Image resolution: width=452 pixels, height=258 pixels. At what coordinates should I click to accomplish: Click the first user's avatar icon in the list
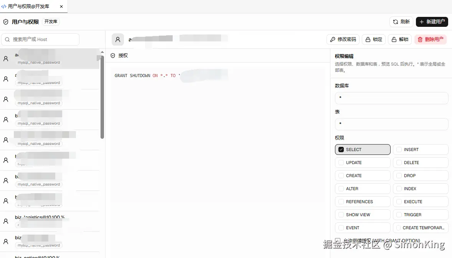point(6,59)
